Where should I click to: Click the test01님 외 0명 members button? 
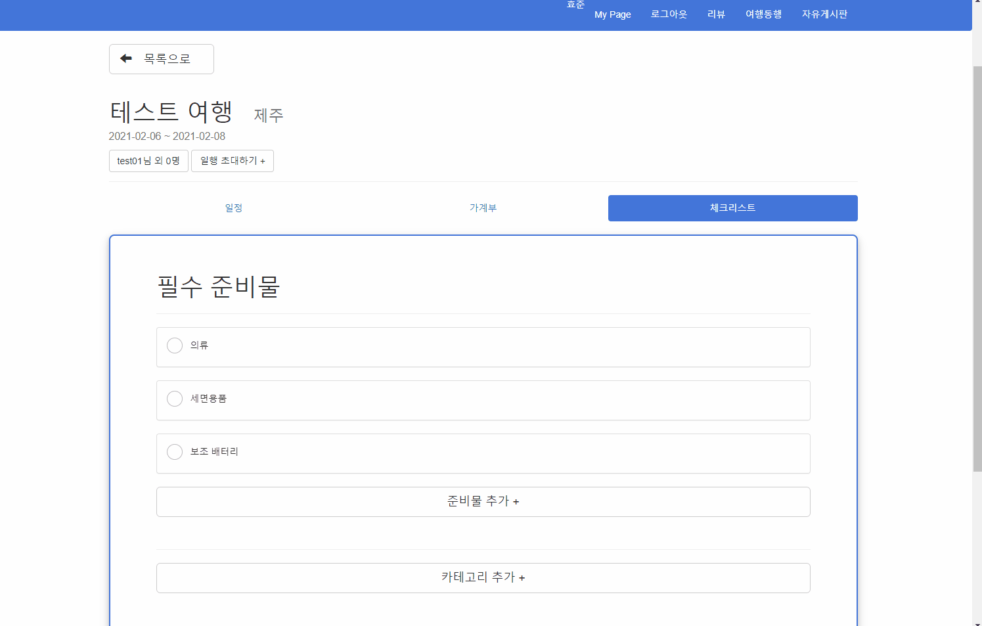tap(148, 161)
